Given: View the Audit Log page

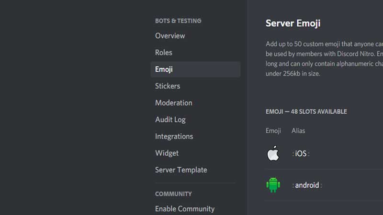Looking at the screenshot, I should [x=170, y=119].
